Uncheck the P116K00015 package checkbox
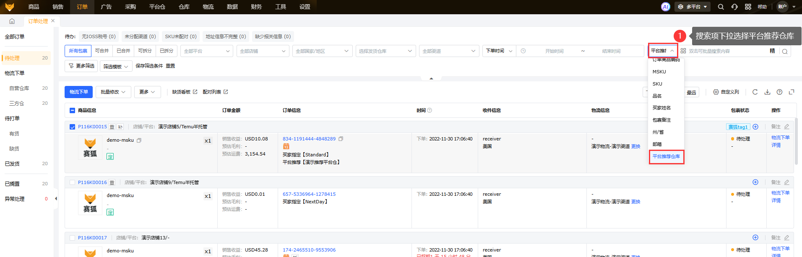 [72, 127]
